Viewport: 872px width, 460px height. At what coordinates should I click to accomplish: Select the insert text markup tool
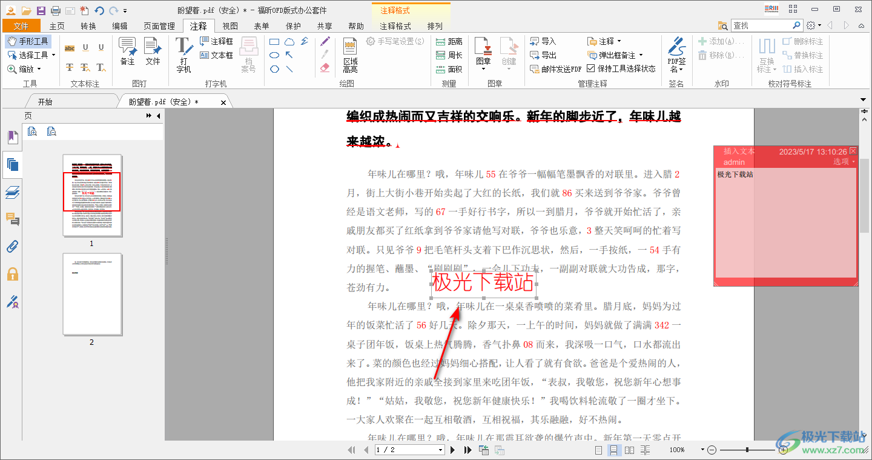tap(101, 67)
